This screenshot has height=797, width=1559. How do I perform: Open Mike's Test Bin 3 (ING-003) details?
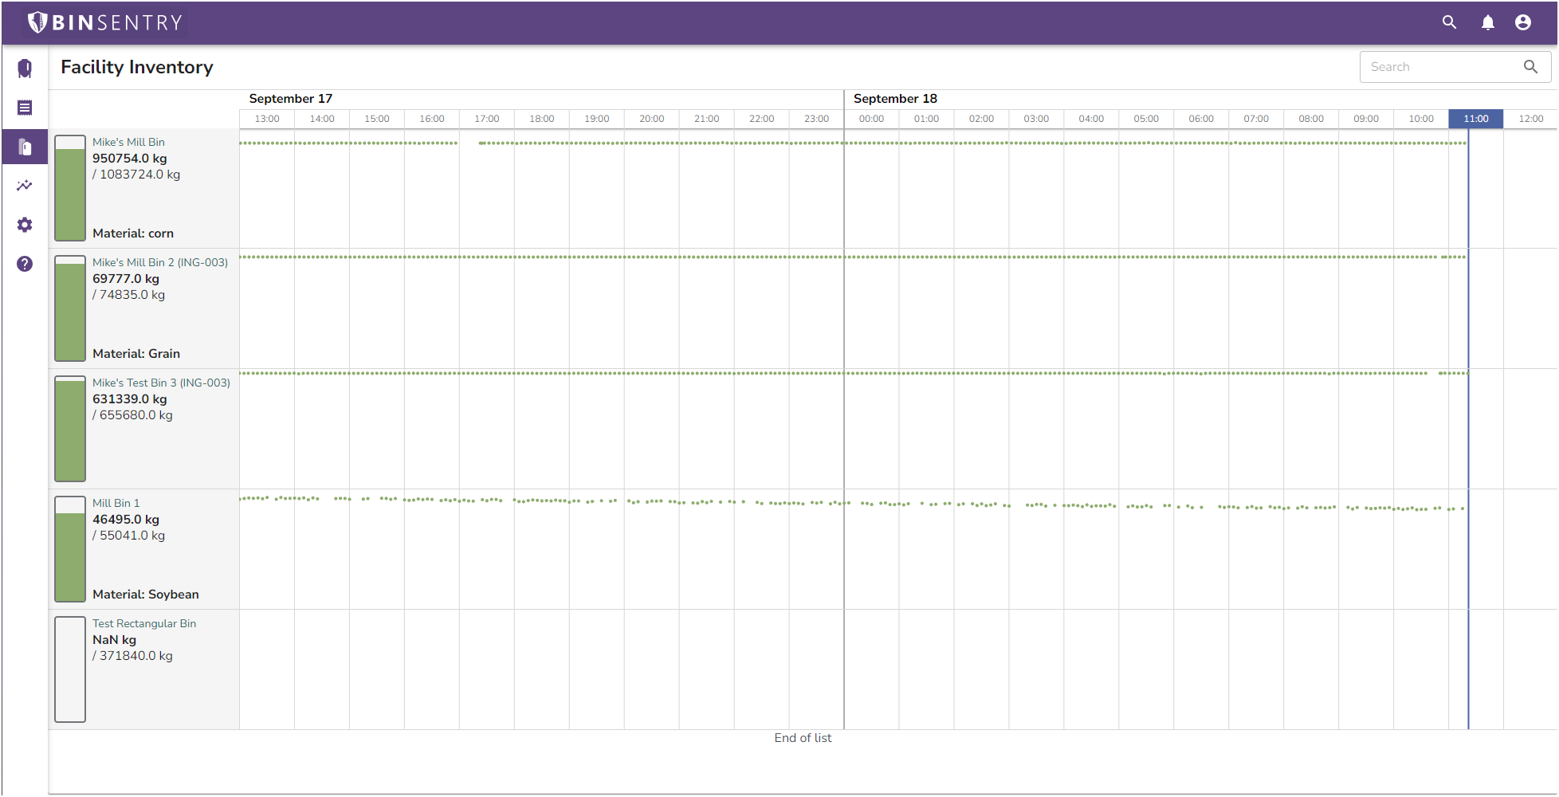tap(161, 383)
